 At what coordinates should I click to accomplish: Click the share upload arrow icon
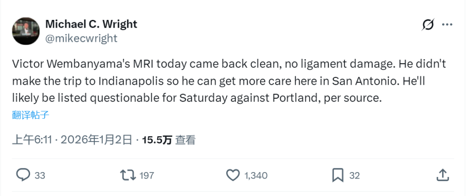point(442,175)
